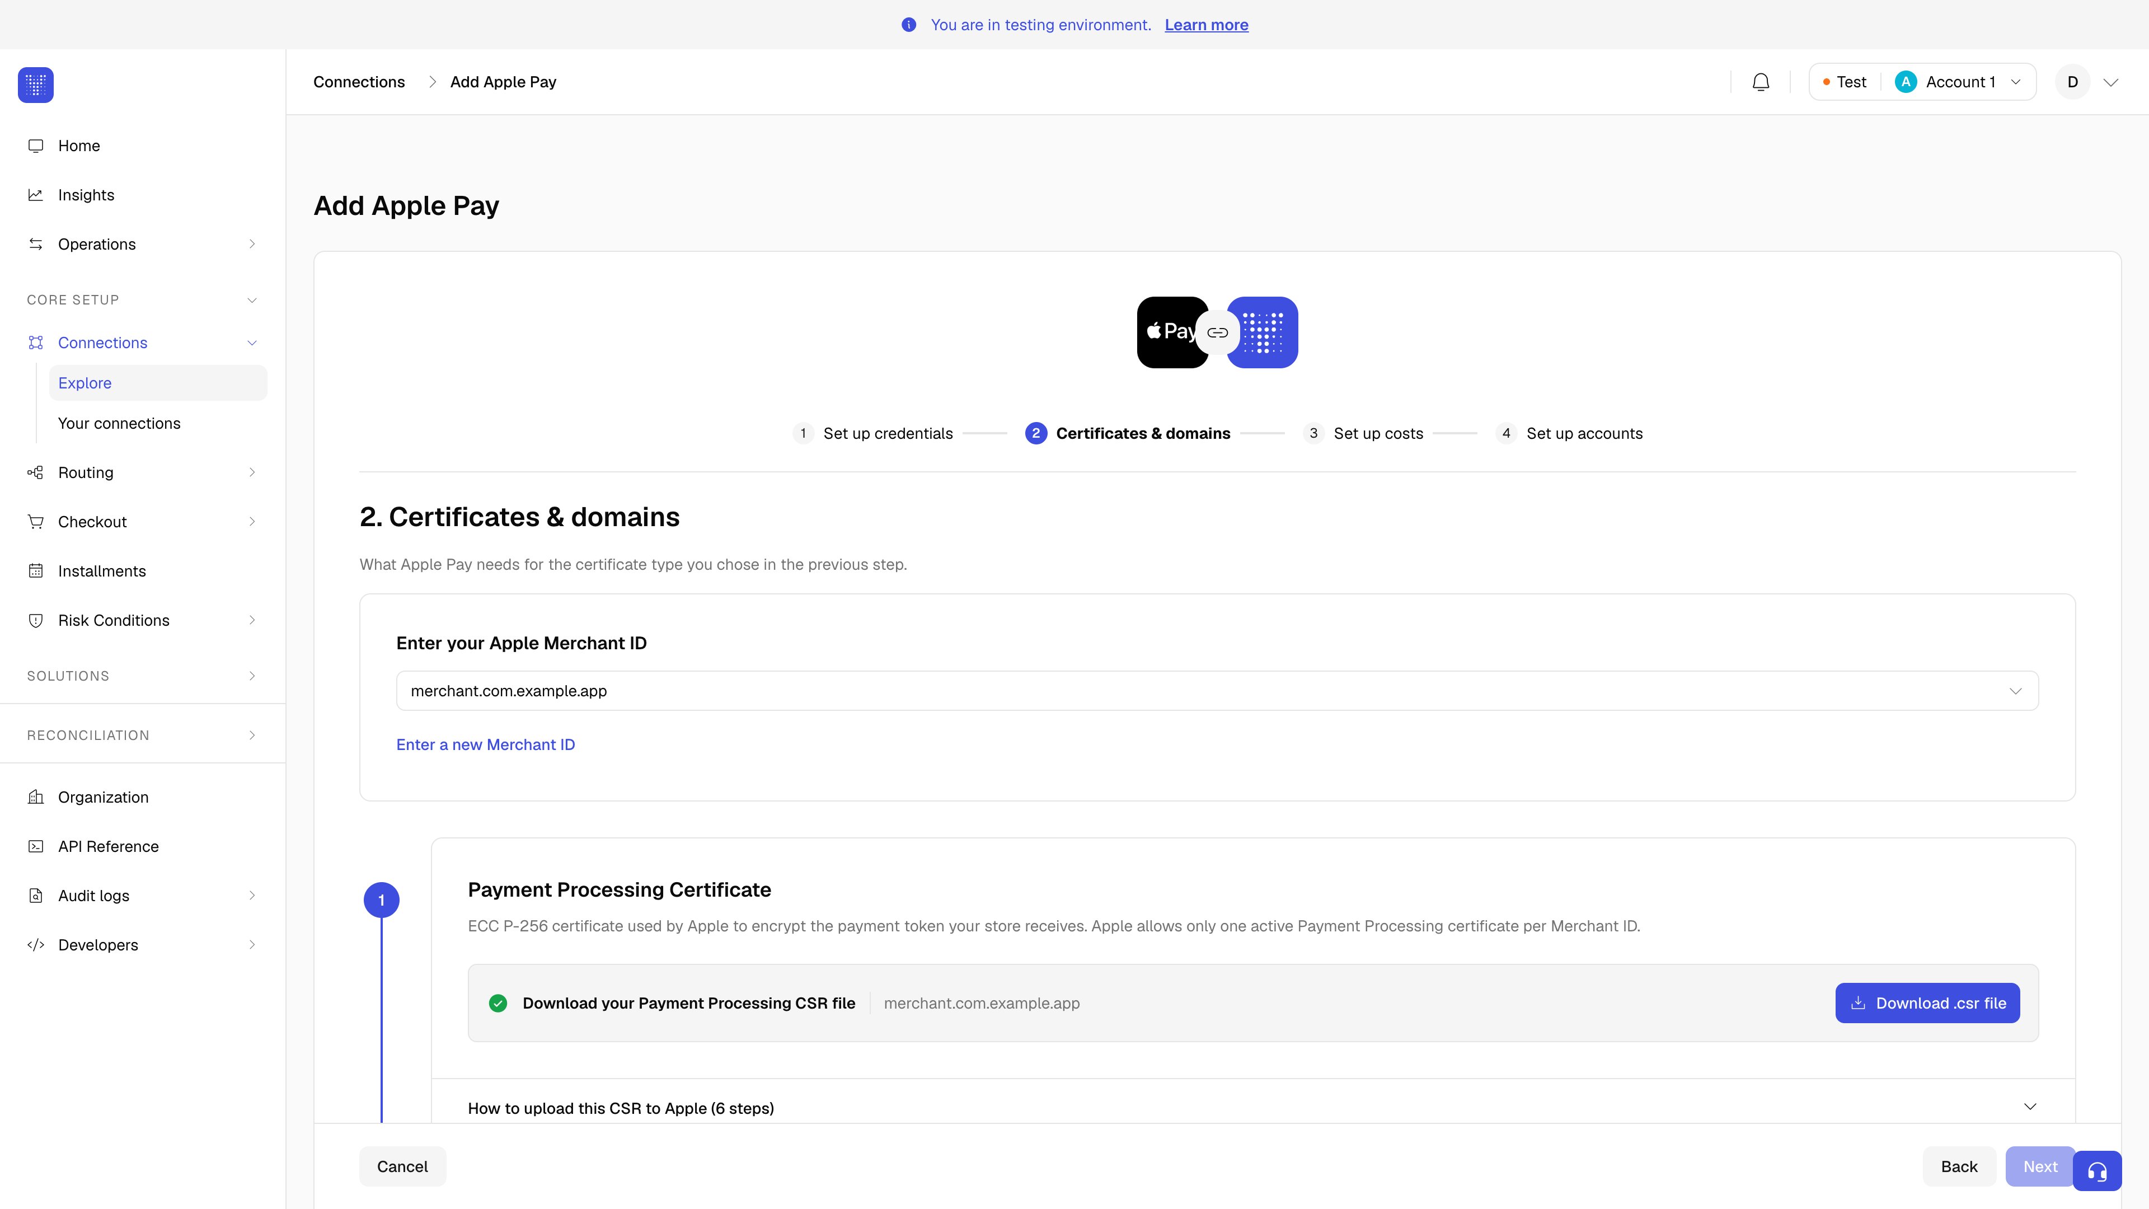Click the green check status icon
Screen dimensions: 2149x1209
coord(498,1004)
